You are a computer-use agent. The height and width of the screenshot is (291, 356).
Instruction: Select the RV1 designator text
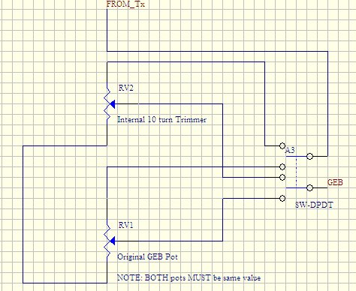[125, 225]
